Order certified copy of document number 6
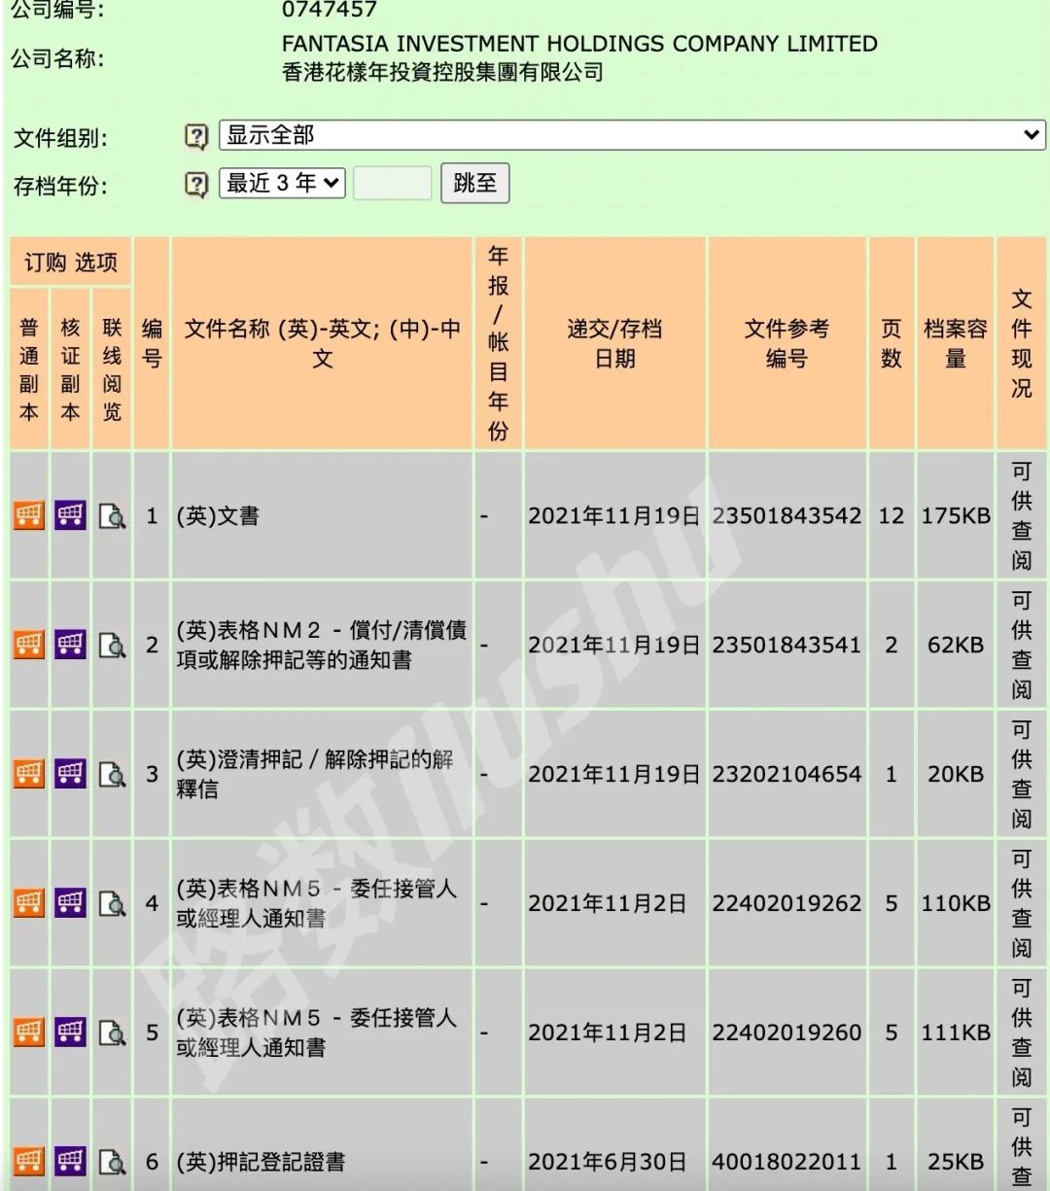Viewport: 1050px width, 1191px height. [x=70, y=1161]
